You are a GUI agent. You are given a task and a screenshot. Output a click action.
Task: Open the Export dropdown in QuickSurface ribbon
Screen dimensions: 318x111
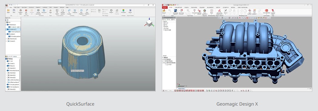point(130,11)
